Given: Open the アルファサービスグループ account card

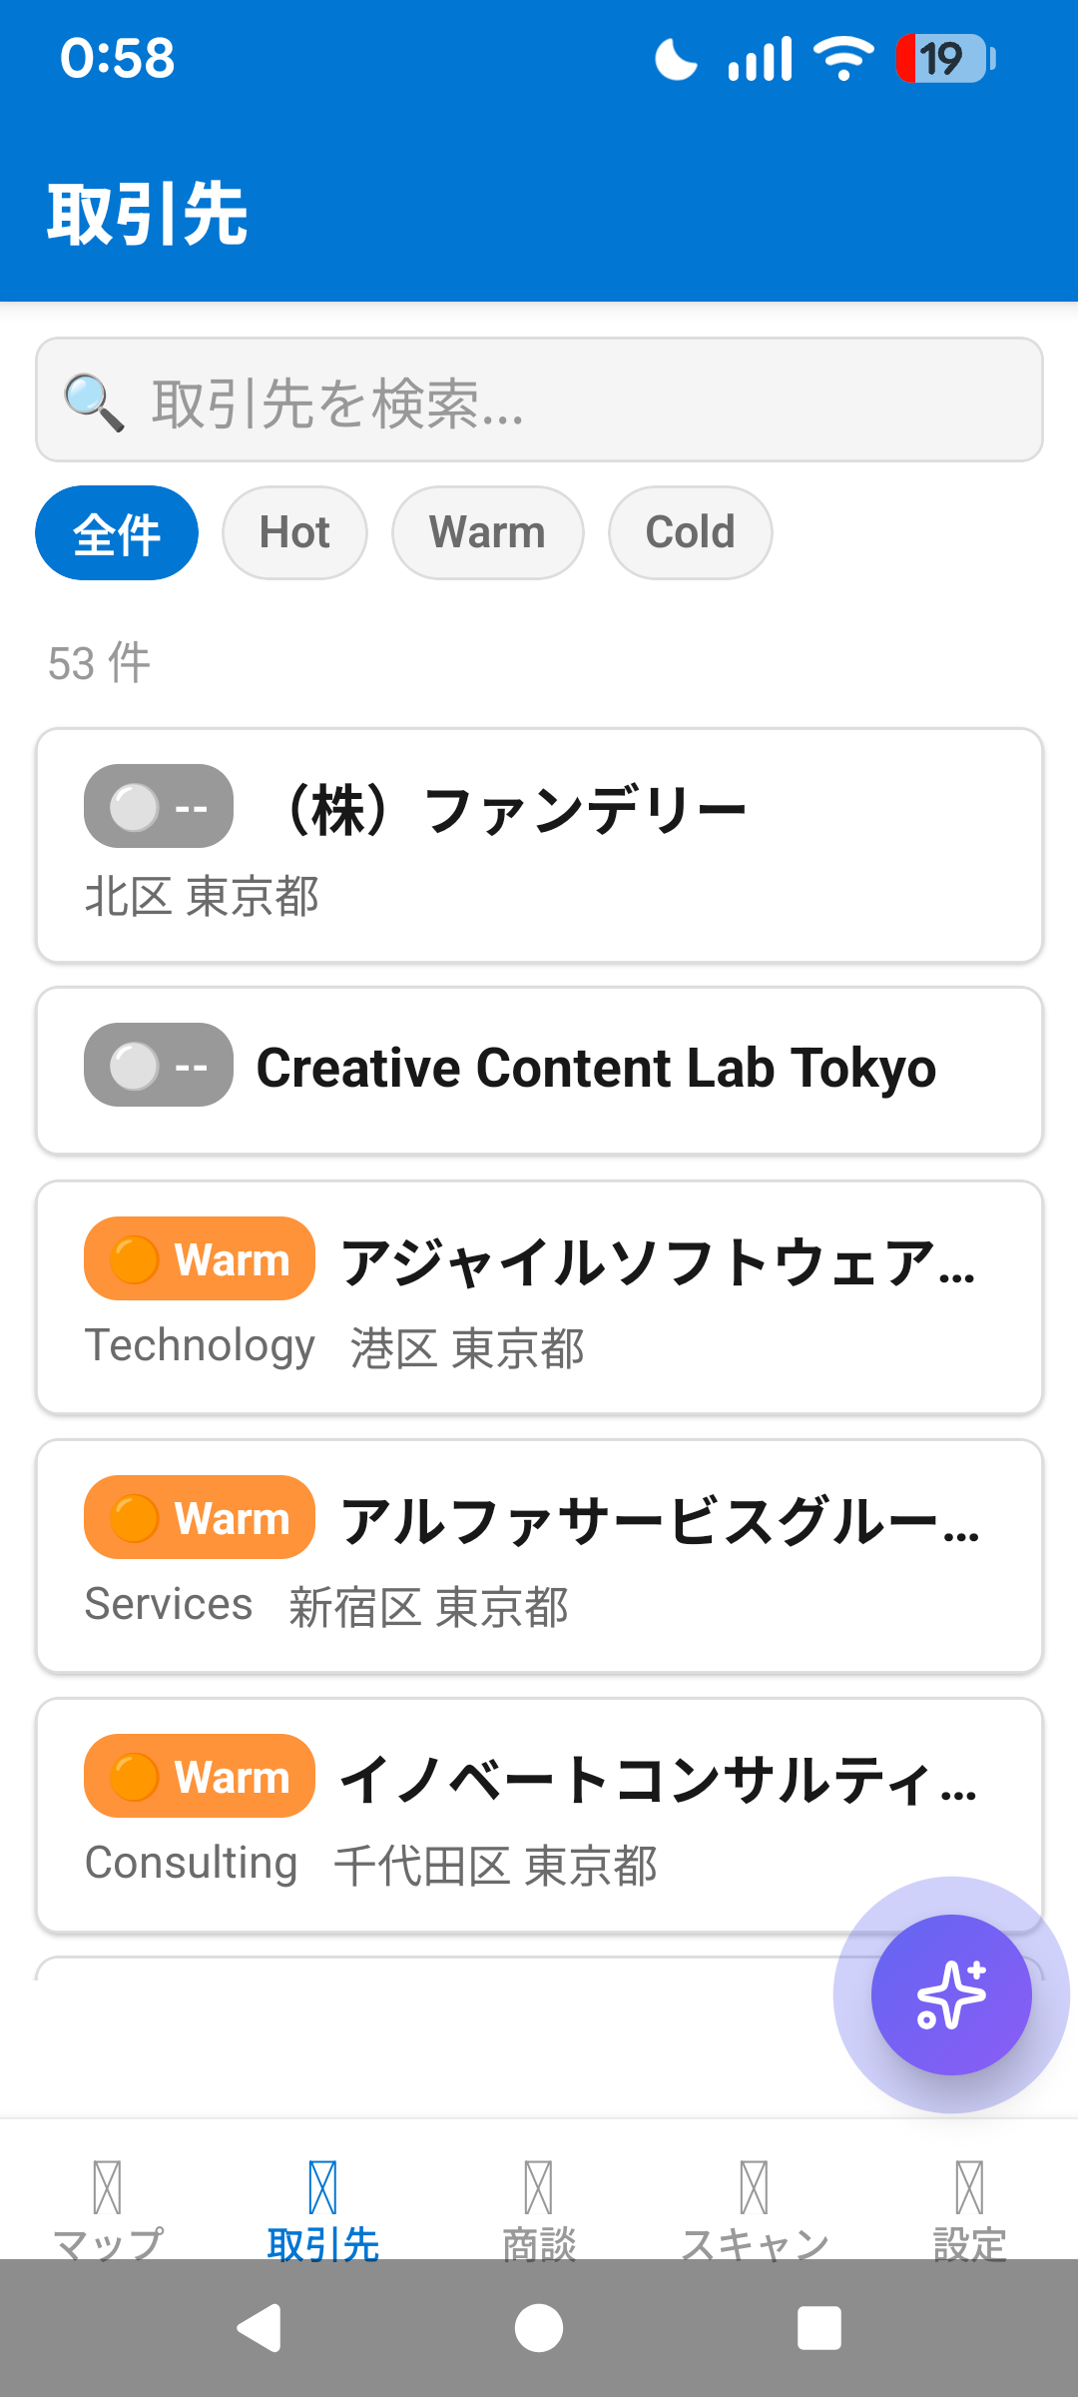Looking at the screenshot, I should pos(539,1556).
